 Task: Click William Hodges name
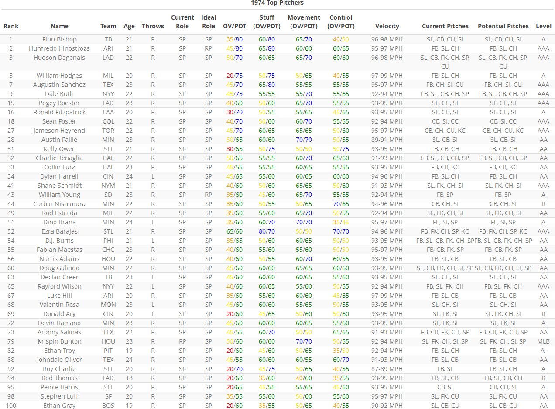59,76
